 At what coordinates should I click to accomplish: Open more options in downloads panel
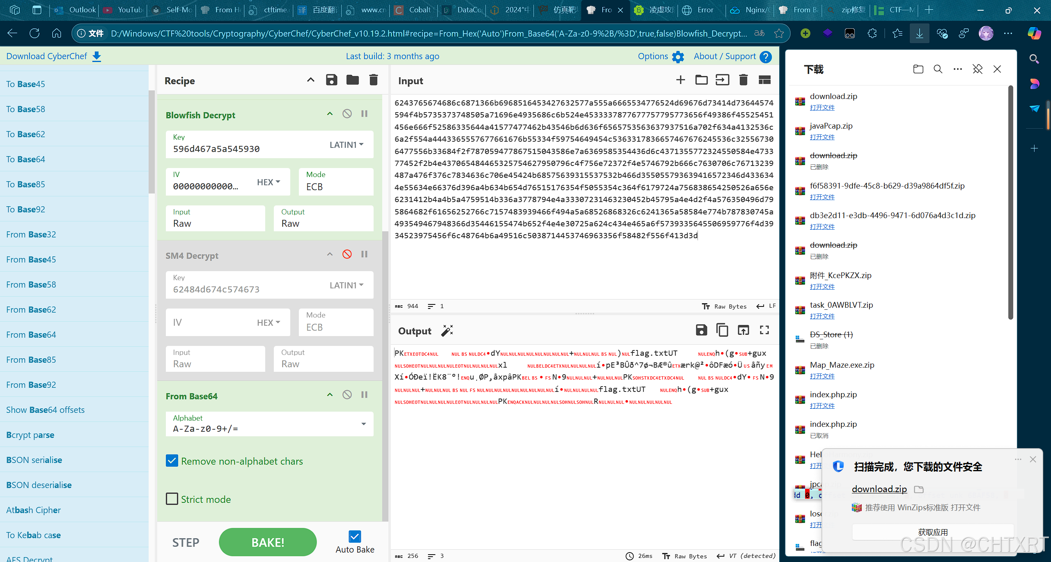pyautogui.click(x=958, y=69)
